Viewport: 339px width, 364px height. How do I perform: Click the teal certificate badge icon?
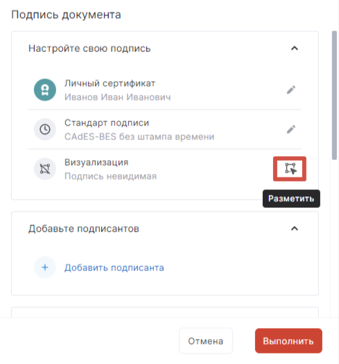pyautogui.click(x=45, y=89)
